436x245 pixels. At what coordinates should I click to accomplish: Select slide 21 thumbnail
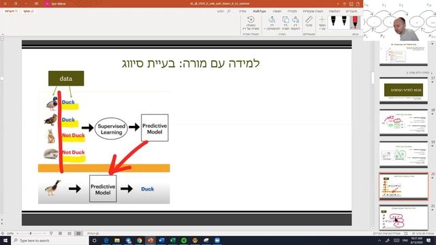pos(403,218)
